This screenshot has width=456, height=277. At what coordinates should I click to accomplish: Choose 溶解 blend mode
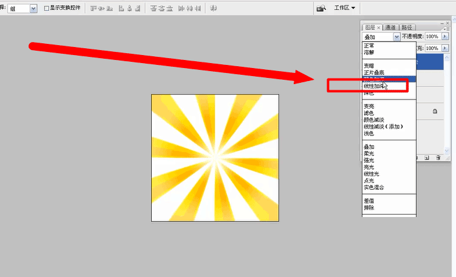point(389,53)
